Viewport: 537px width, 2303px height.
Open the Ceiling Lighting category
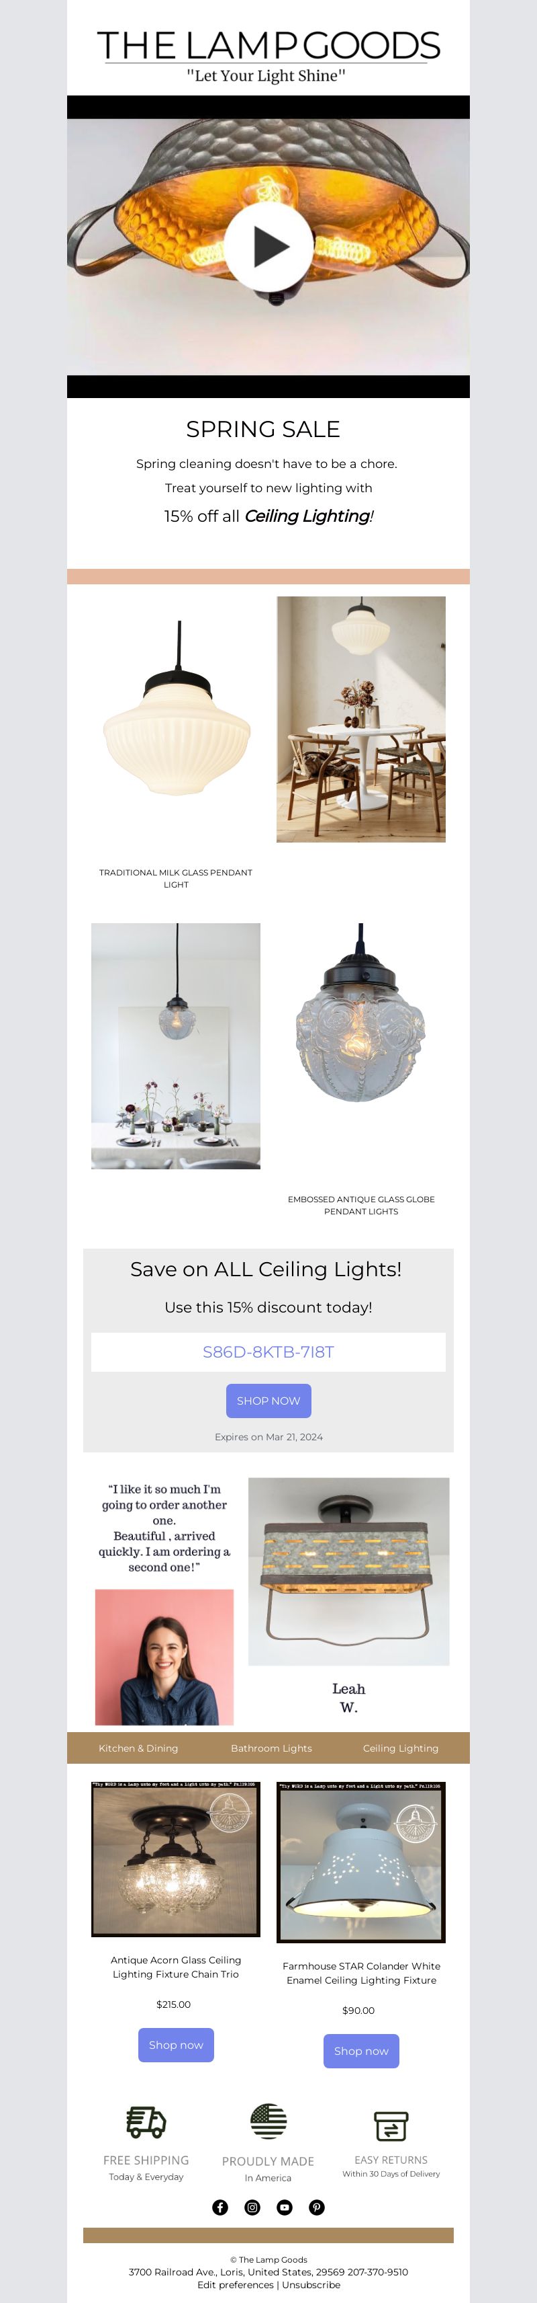coord(401,1748)
